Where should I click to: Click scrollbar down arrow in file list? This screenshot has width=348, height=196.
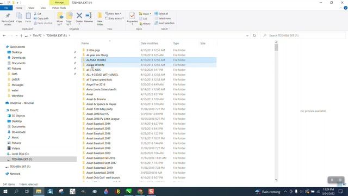[x=276, y=180]
